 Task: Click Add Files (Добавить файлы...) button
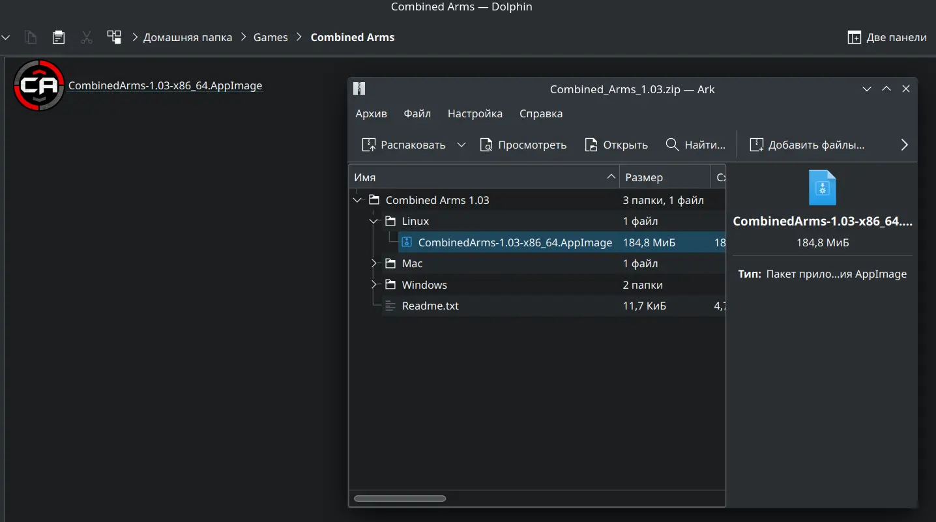click(x=808, y=145)
